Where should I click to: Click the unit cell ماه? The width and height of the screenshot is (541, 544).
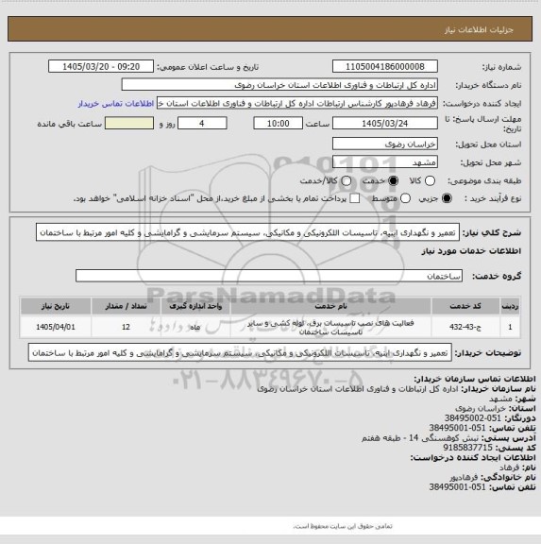pyautogui.click(x=195, y=327)
